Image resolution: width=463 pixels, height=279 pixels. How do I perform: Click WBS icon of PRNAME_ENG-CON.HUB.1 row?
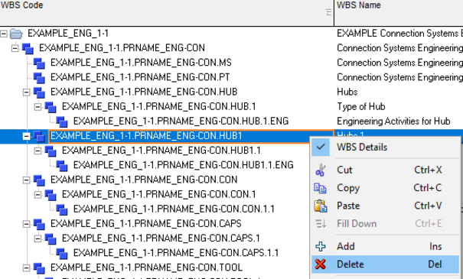(x=51, y=107)
